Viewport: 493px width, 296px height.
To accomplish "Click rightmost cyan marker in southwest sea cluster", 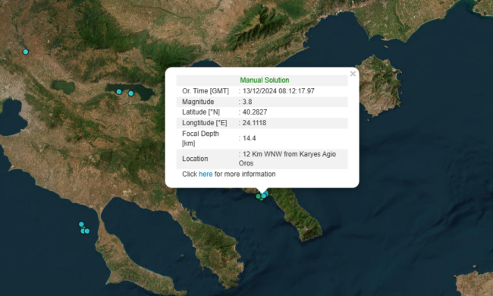I will (87, 231).
